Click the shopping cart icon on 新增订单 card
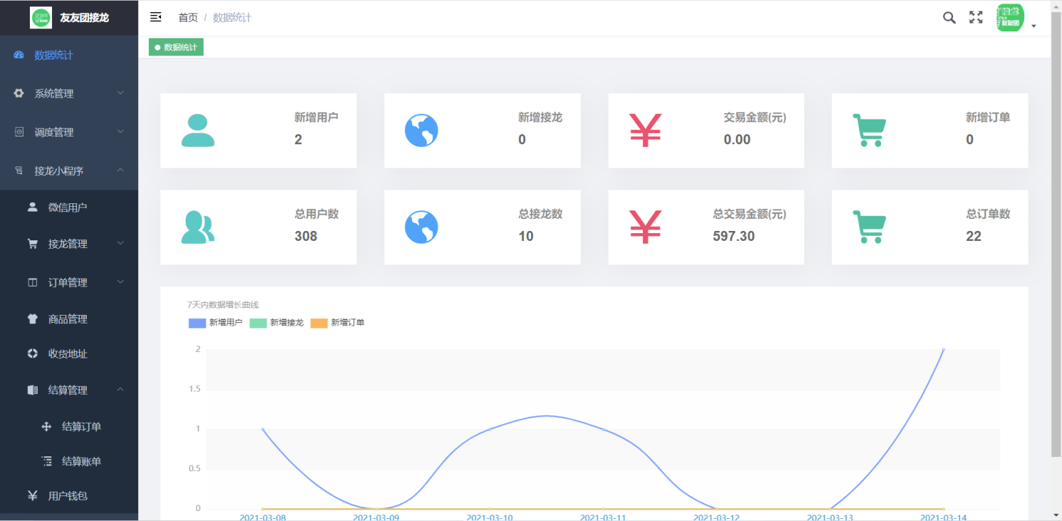1062x521 pixels. pos(868,130)
